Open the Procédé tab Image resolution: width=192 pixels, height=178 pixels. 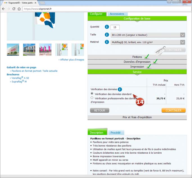point(116,133)
